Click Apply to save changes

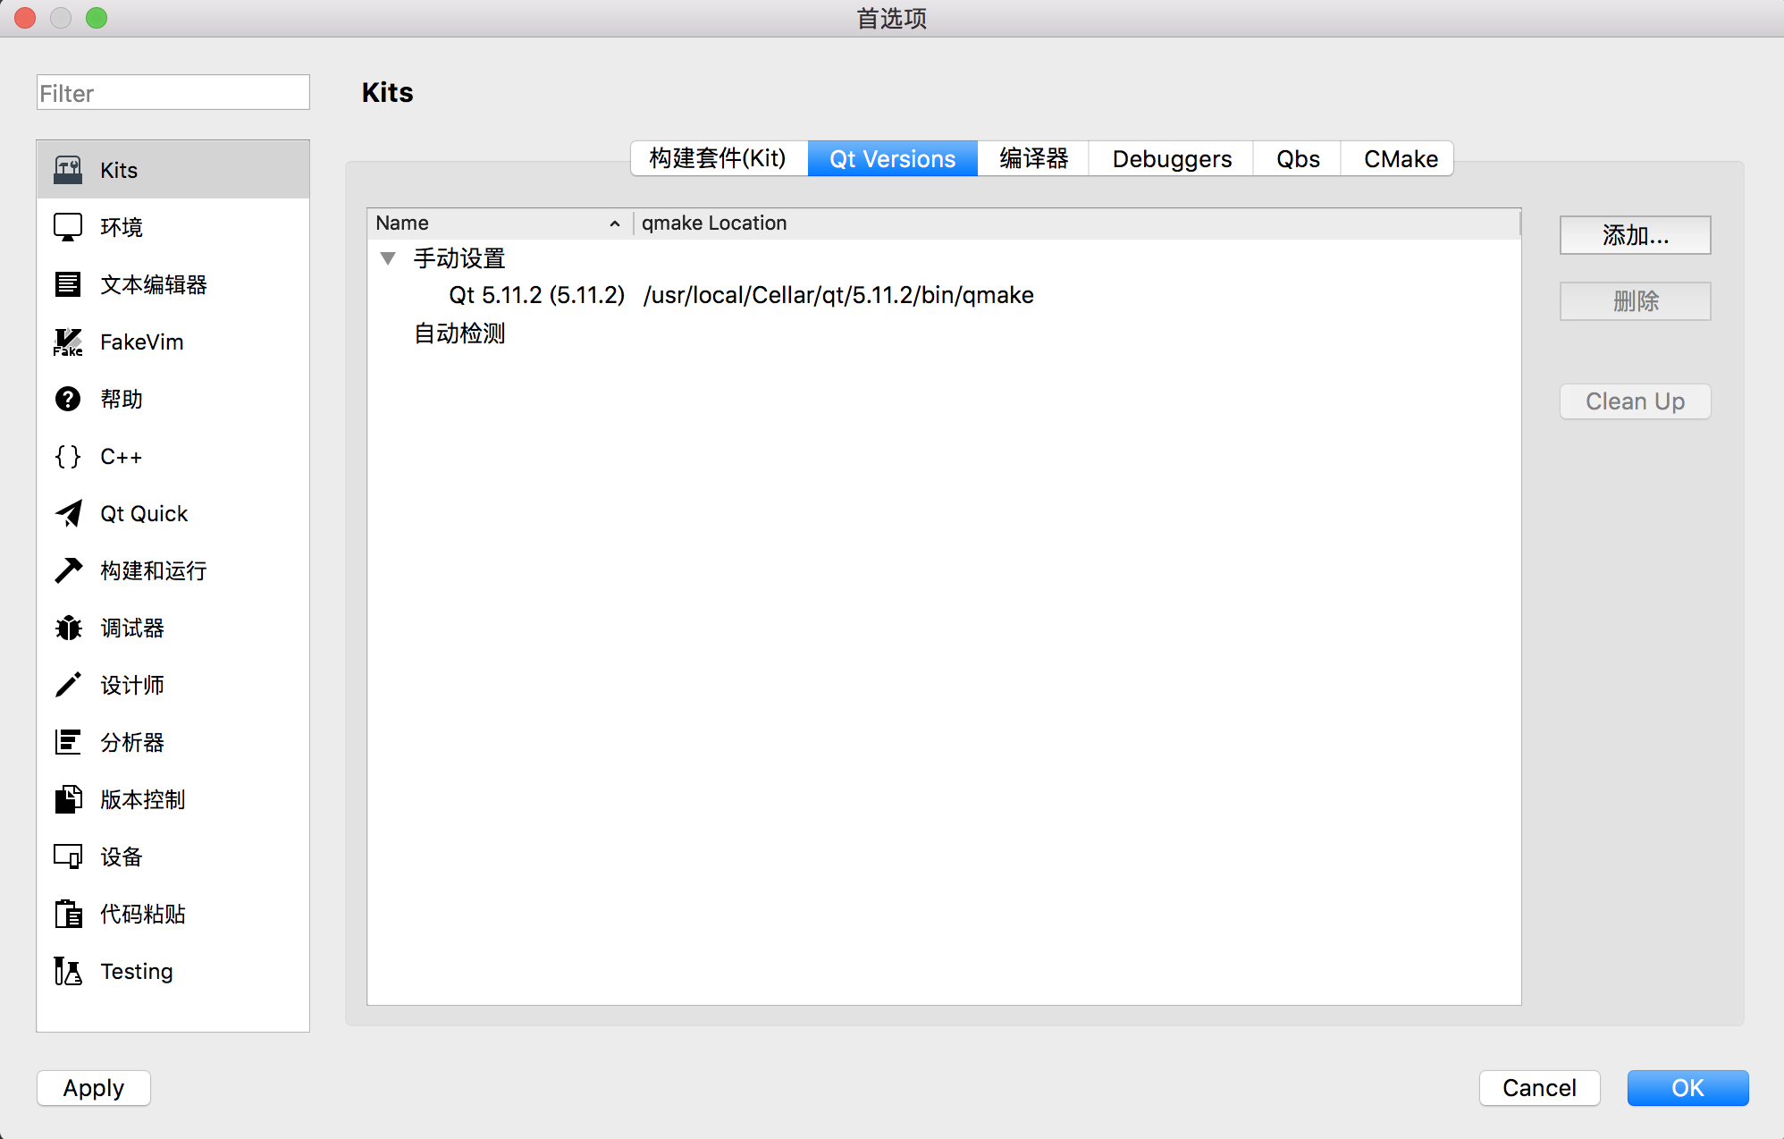tap(92, 1088)
